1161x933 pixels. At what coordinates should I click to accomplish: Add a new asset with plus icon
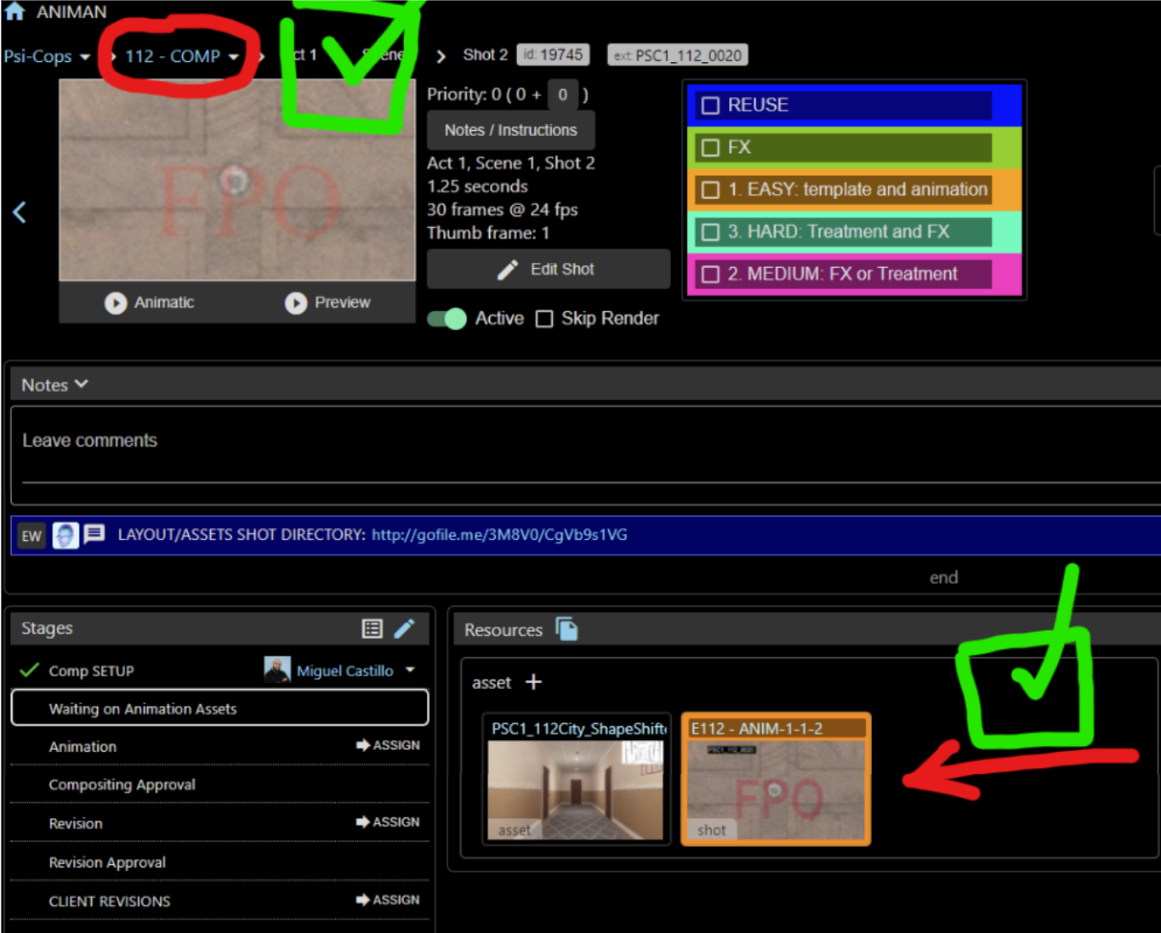click(533, 682)
